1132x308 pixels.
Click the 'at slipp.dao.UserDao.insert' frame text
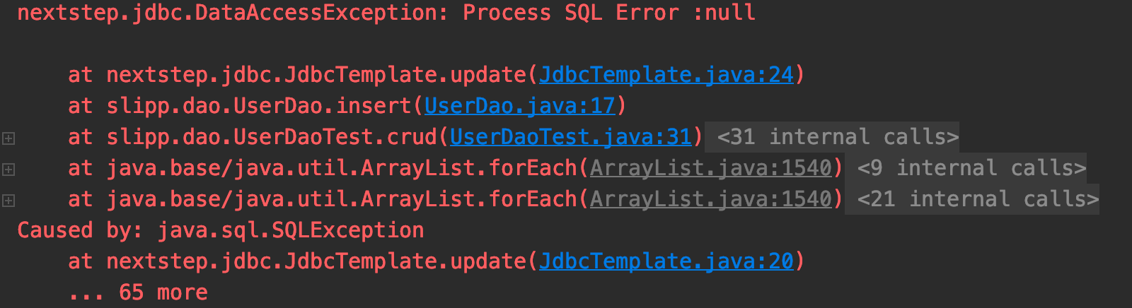tap(240, 106)
